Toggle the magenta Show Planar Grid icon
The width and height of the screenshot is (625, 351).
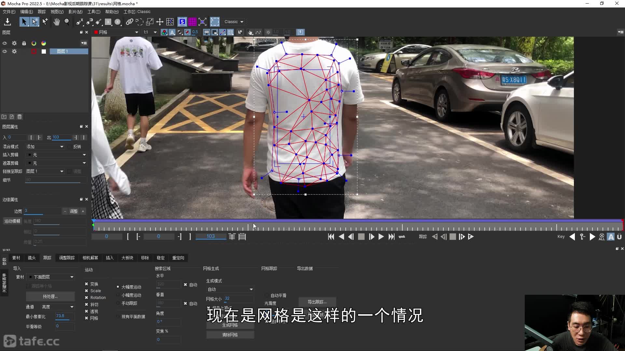[192, 22]
